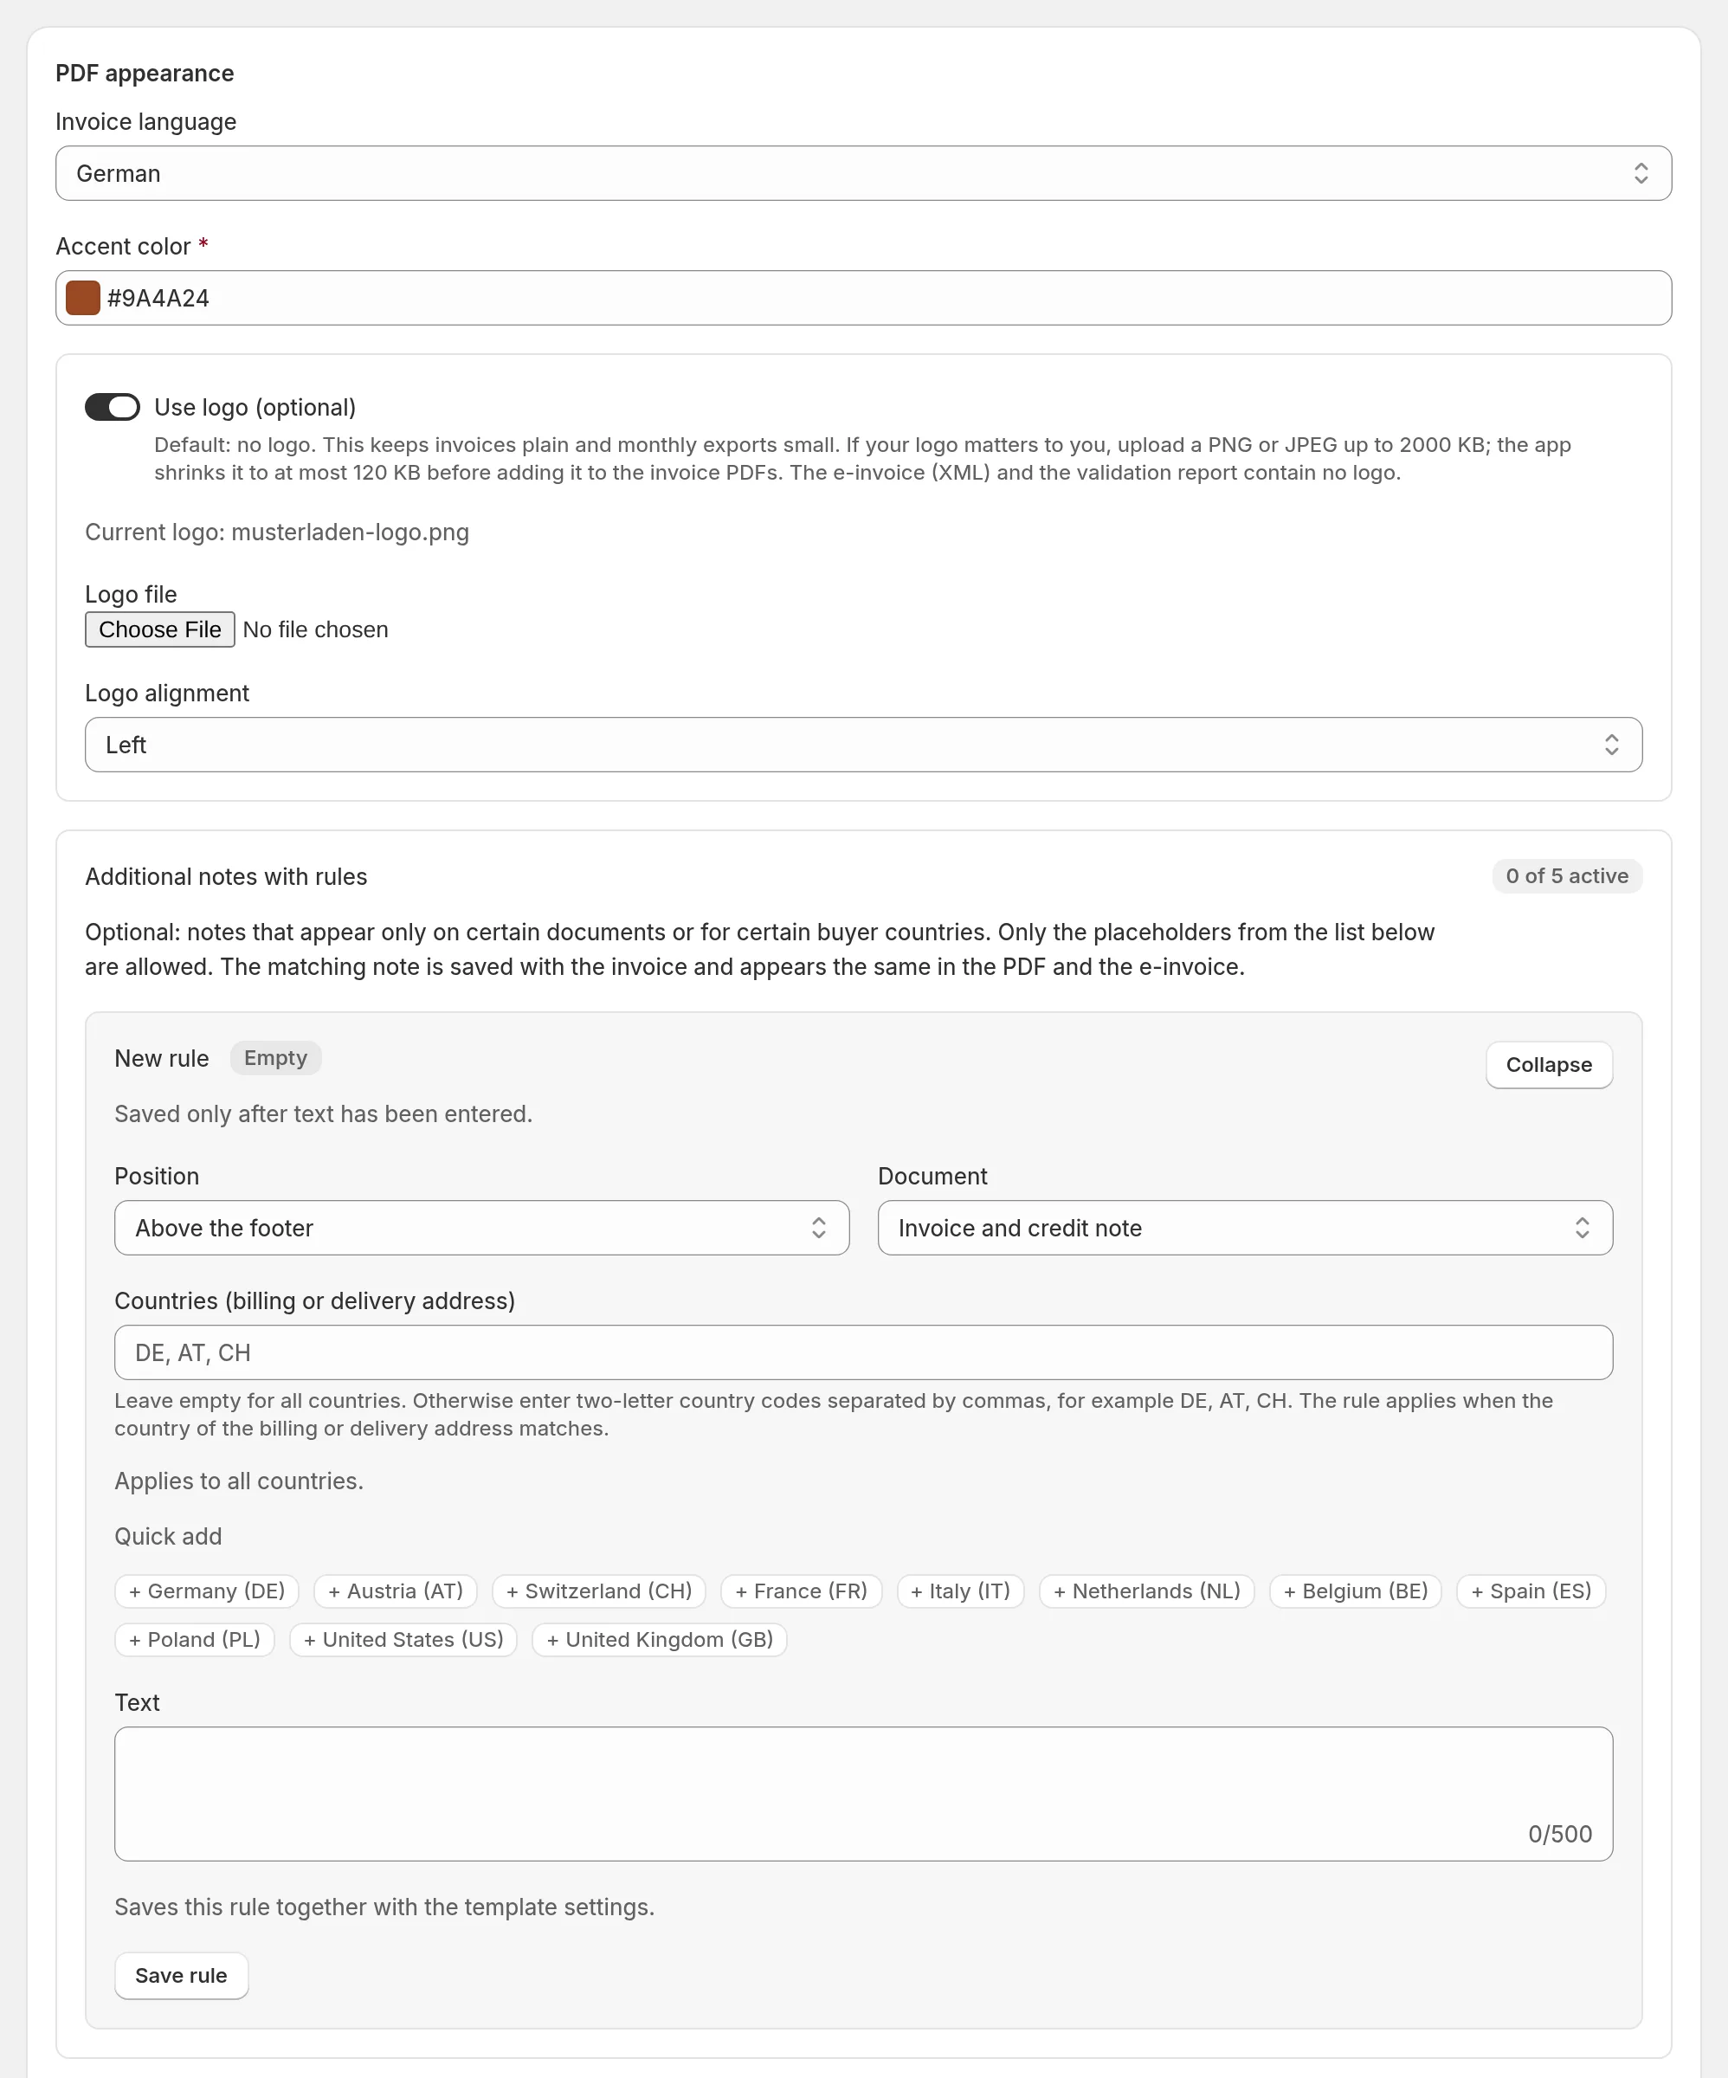This screenshot has width=1728, height=2078.
Task: Quick add Netherlands (NL)
Action: click(x=1147, y=1591)
